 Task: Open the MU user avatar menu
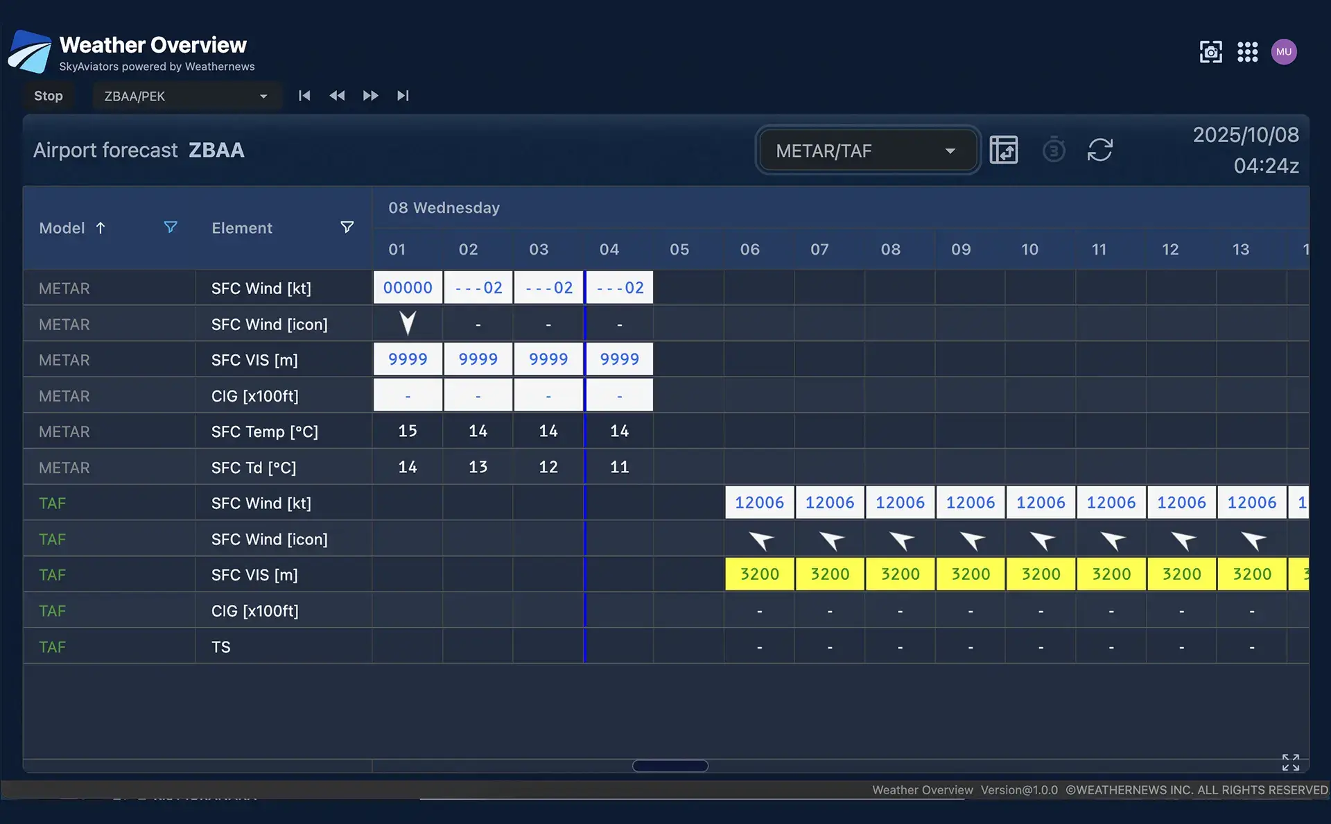(1283, 52)
